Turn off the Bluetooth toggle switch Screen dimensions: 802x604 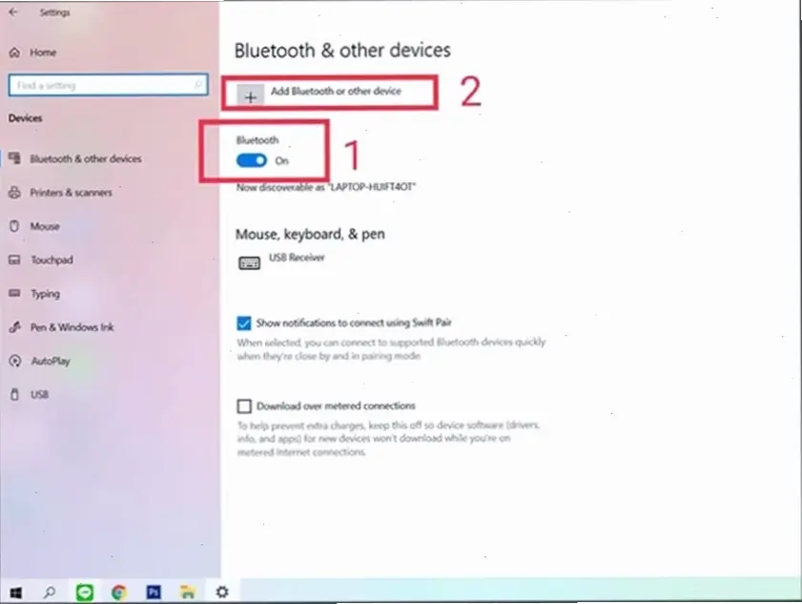(x=252, y=160)
